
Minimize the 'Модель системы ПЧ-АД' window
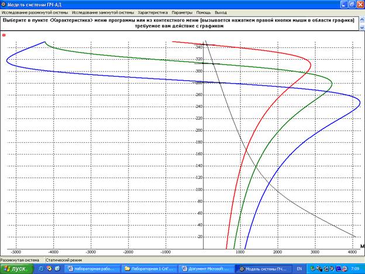click(345, 5)
